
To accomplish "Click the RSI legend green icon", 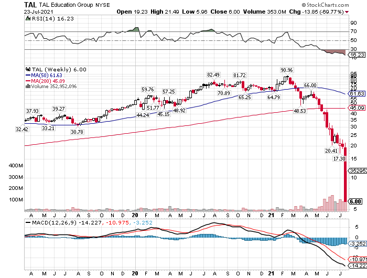I will tap(28, 18).
